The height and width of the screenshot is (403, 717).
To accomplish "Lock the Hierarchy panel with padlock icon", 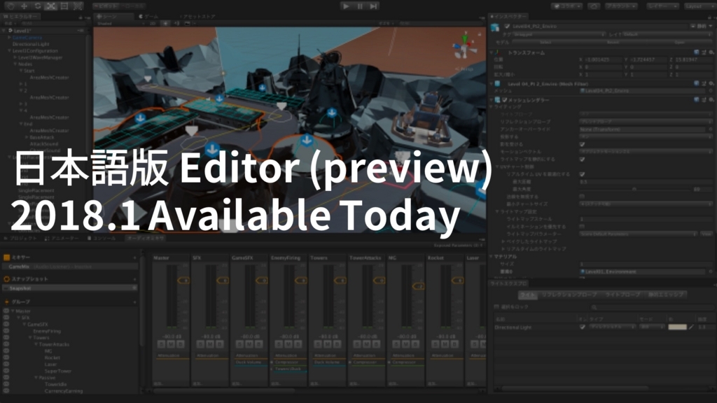I will pos(81,17).
